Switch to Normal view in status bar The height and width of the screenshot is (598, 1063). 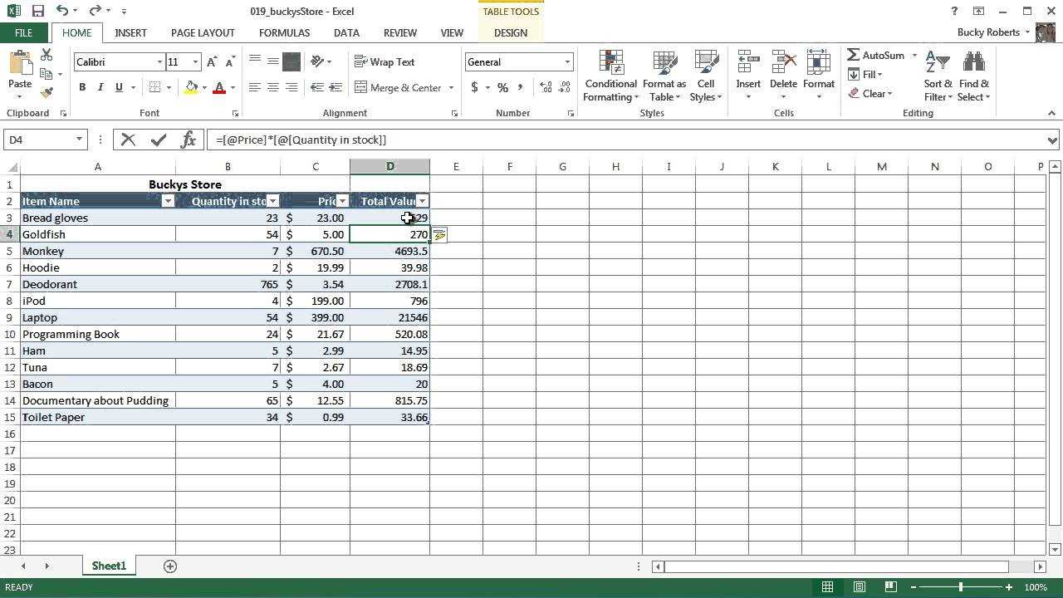click(x=827, y=587)
